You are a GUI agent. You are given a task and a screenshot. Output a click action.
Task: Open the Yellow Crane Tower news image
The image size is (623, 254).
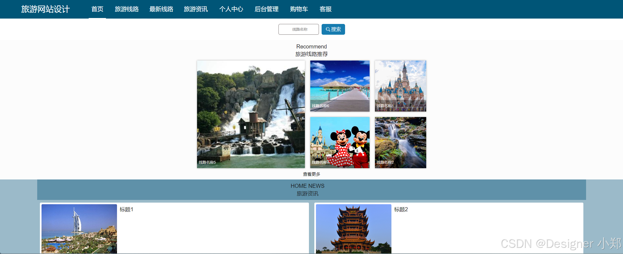point(354,229)
